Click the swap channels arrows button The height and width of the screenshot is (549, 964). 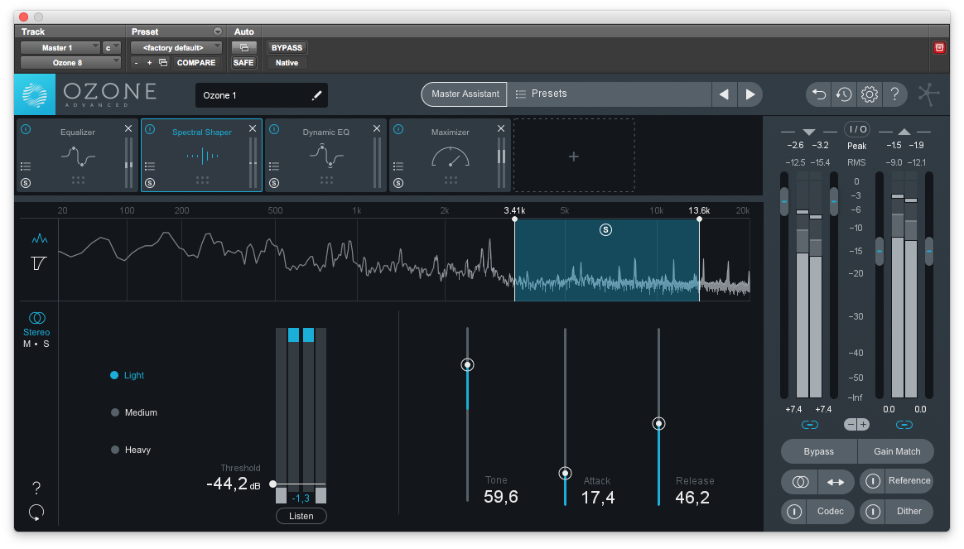coord(836,482)
